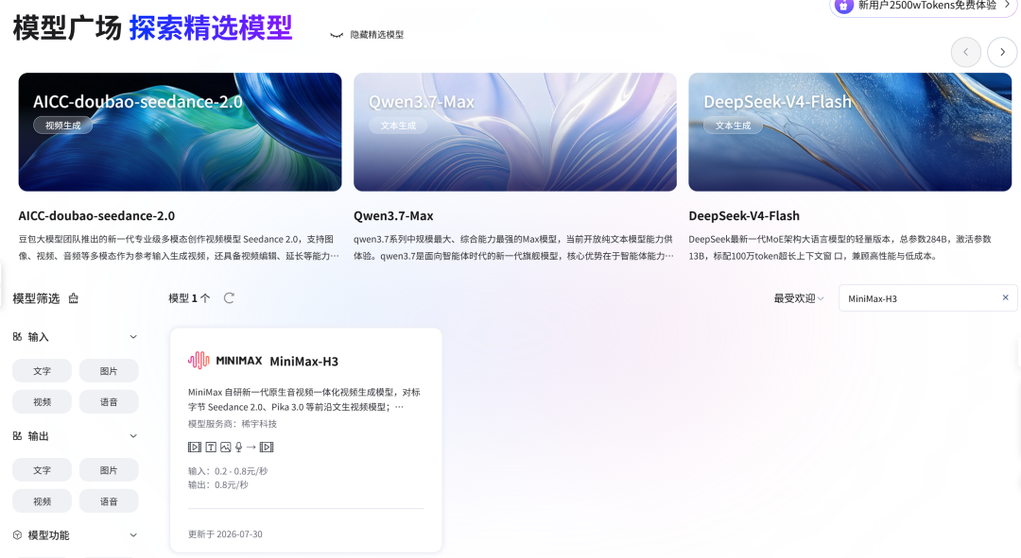Clear all model filters with the broom icon
The image size is (1021, 558).
click(74, 298)
